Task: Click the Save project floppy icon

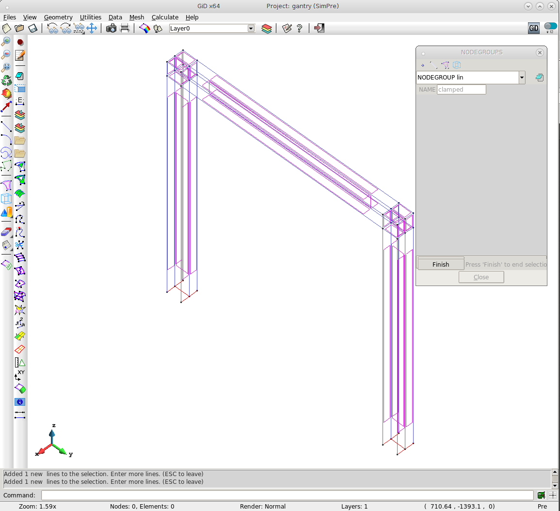Action: tap(32, 28)
